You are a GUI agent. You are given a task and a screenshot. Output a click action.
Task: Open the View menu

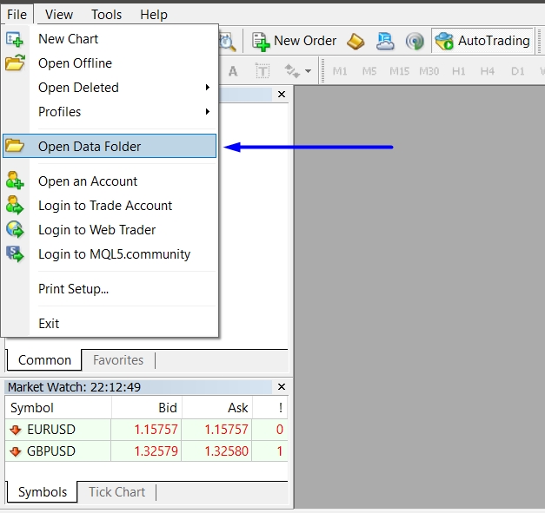tap(59, 15)
